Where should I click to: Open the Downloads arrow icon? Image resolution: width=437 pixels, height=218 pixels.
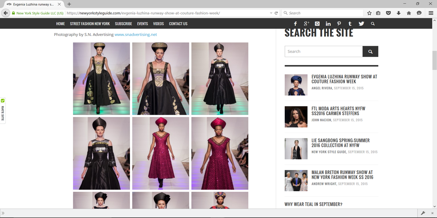pyautogui.click(x=399, y=13)
